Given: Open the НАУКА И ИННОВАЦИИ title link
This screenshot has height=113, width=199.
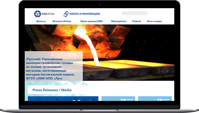Looking at the screenshot, I should [x=85, y=14].
